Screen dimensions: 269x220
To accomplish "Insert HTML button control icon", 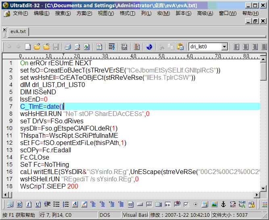I will (x=140, y=204).
